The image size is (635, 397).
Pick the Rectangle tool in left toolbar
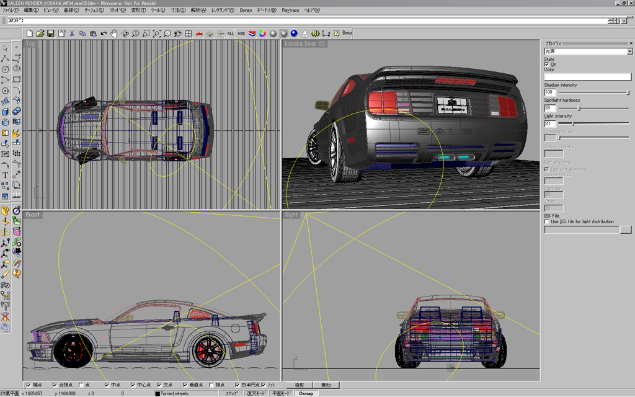[x=17, y=80]
